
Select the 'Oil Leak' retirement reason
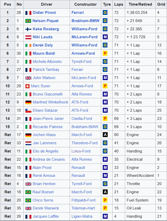pyautogui.click(x=134, y=208)
